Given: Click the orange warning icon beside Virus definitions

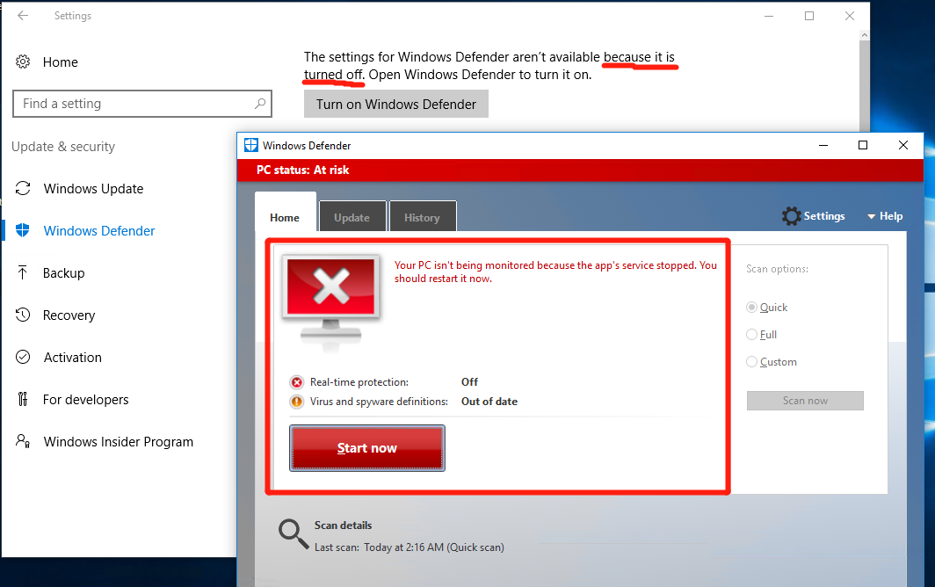Looking at the screenshot, I should pyautogui.click(x=296, y=402).
